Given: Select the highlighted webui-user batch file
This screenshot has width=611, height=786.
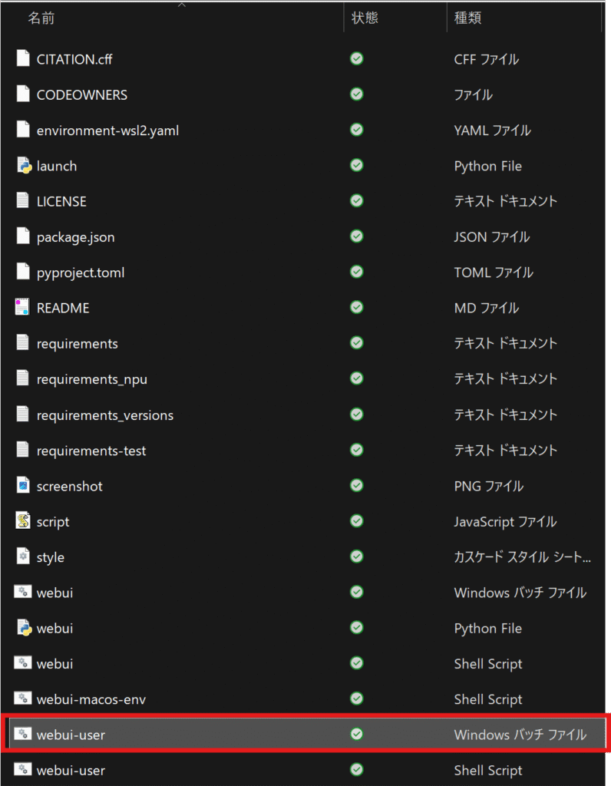Looking at the screenshot, I should click(x=71, y=735).
